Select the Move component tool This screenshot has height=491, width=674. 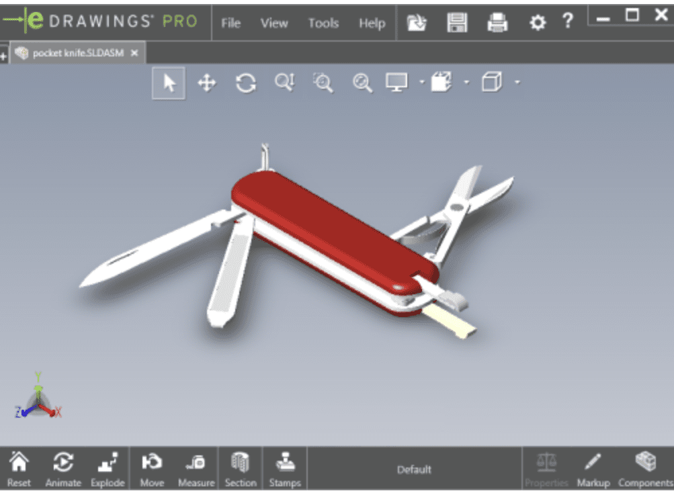(x=152, y=468)
